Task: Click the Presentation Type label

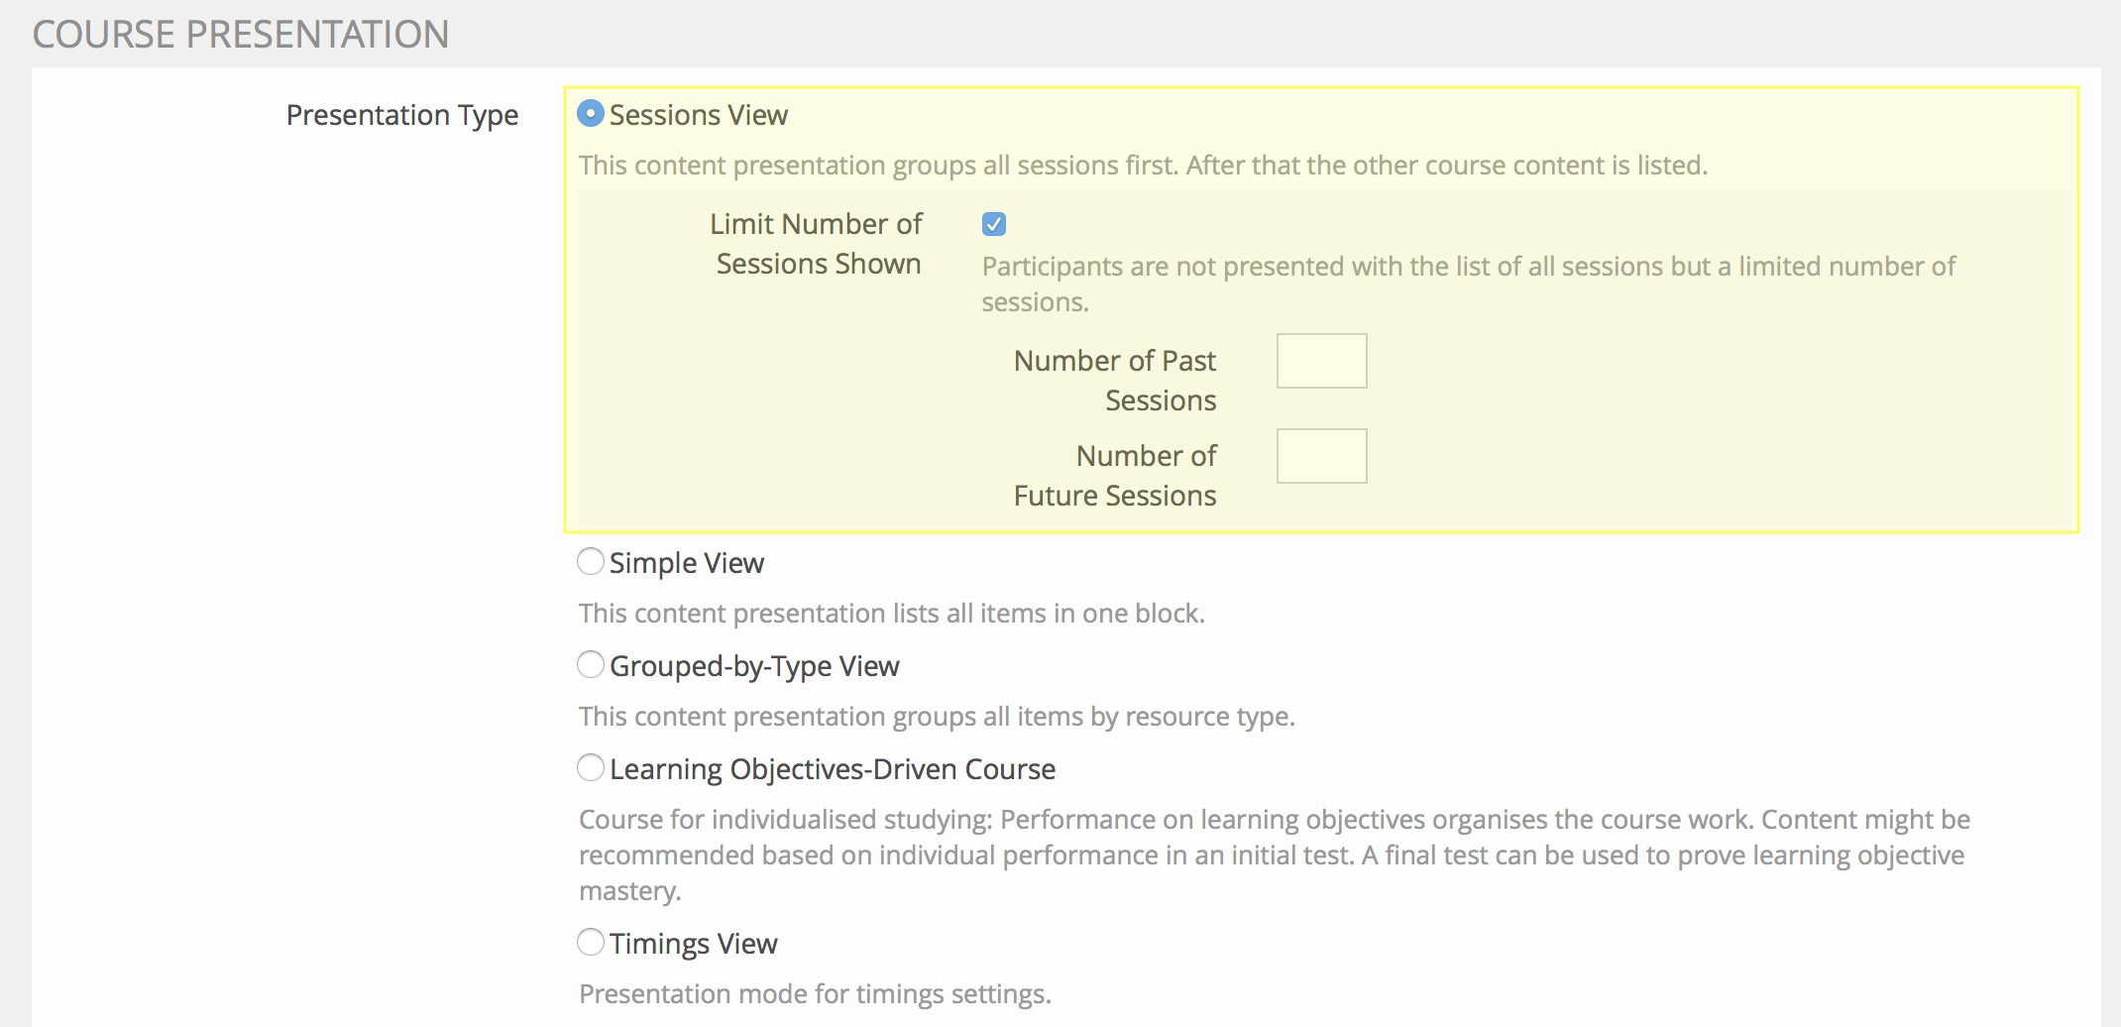Action: click(401, 115)
